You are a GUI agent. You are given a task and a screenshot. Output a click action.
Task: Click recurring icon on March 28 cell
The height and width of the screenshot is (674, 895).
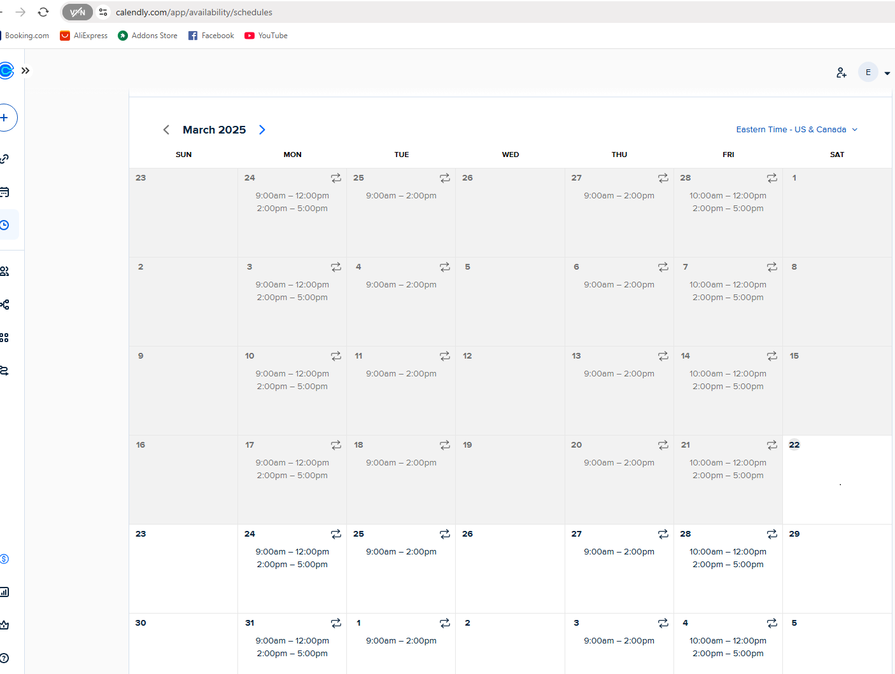pos(772,534)
